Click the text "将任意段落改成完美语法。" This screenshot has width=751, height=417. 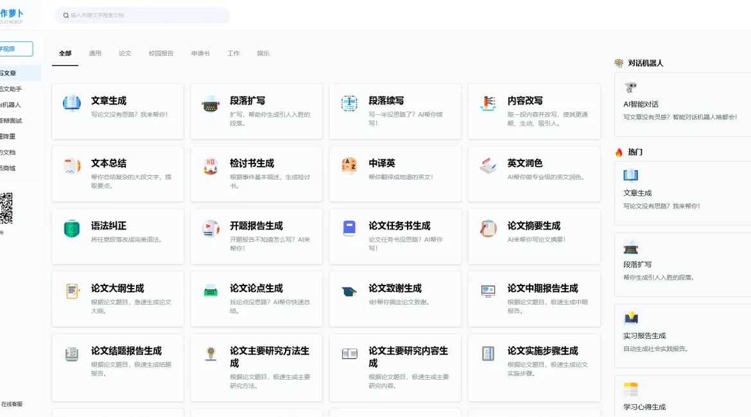[127, 240]
